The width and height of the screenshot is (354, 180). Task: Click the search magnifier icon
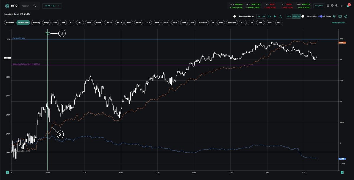[35, 6]
